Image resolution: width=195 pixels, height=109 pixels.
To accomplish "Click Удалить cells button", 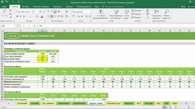I will [136, 14].
